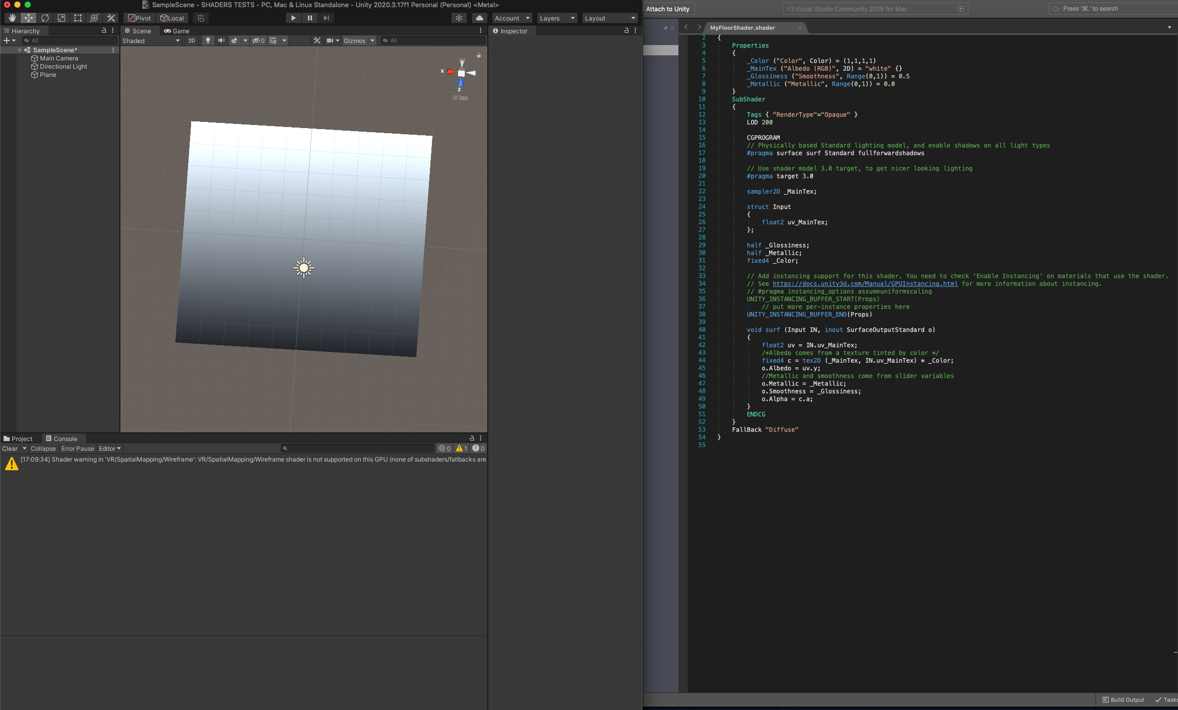Mute scene audio with the speaker icon

[221, 40]
